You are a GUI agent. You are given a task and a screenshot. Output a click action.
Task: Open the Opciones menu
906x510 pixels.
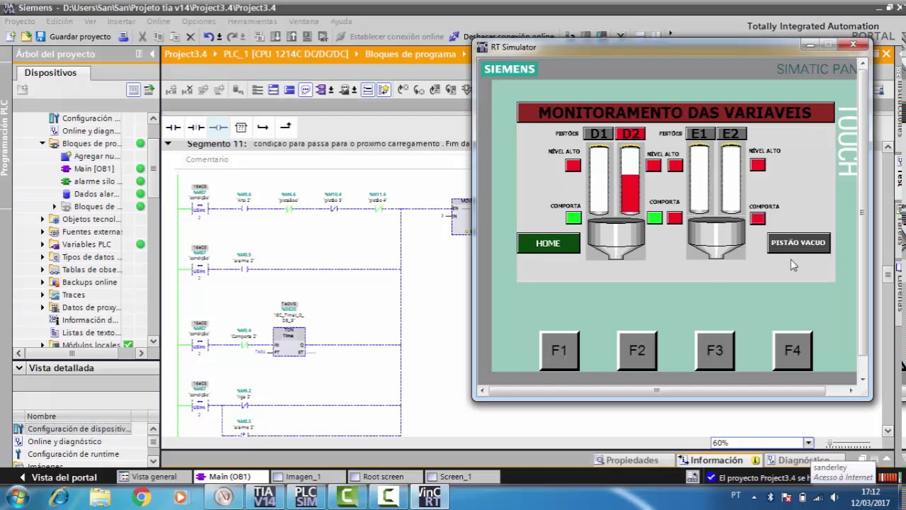(199, 21)
